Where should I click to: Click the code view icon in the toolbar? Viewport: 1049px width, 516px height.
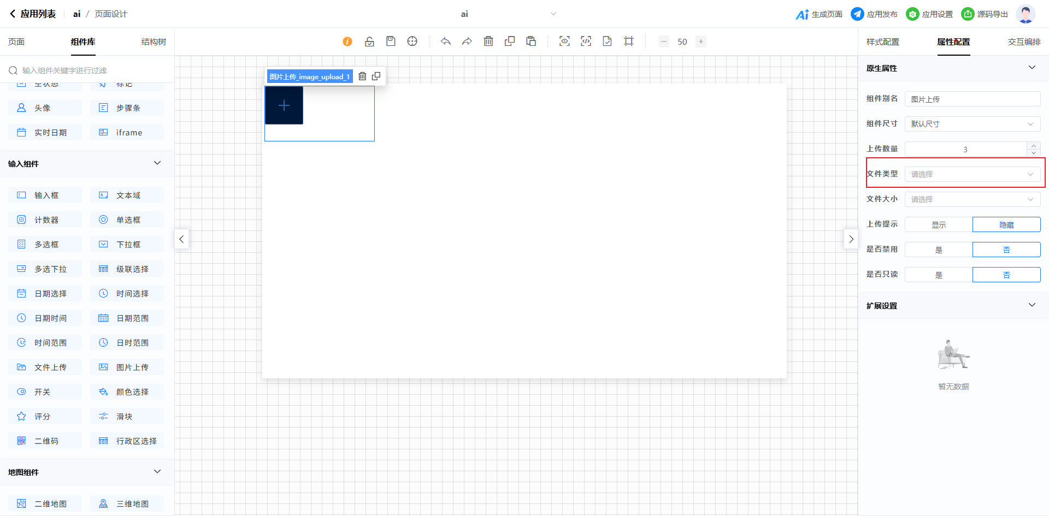(x=586, y=41)
